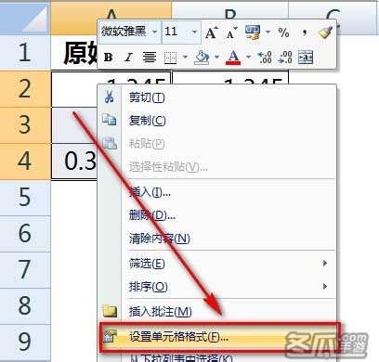Image resolution: width=379 pixels, height=362 pixels.
Task: Click the Increase Font Size icon
Action: pos(212,32)
